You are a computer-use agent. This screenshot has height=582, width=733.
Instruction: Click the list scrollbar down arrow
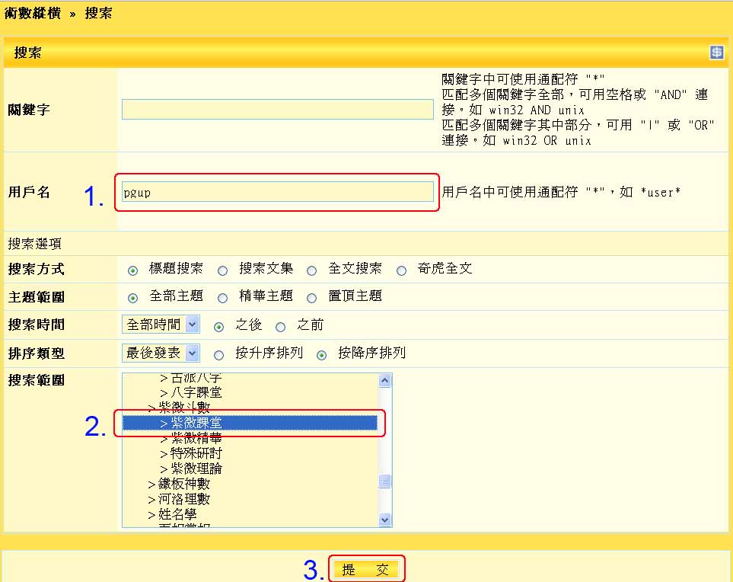[x=385, y=520]
